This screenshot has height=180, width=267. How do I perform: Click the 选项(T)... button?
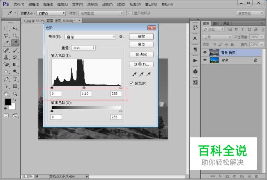[x=141, y=64]
